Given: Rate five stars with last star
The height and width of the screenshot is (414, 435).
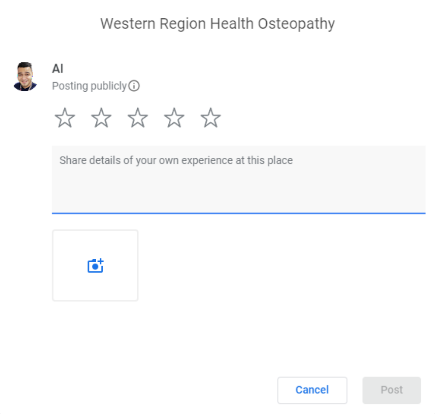Looking at the screenshot, I should pyautogui.click(x=210, y=118).
